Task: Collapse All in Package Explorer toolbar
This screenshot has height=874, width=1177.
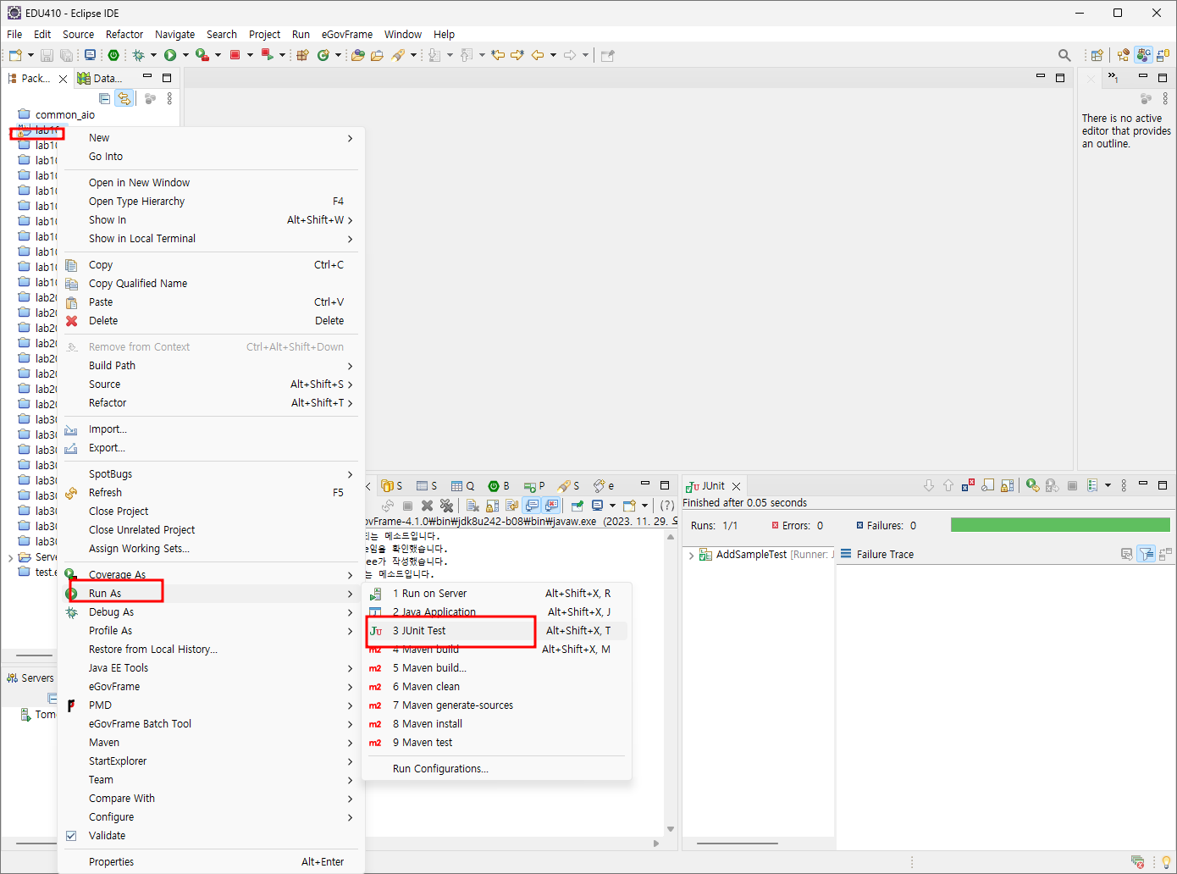Action: pyautogui.click(x=104, y=98)
